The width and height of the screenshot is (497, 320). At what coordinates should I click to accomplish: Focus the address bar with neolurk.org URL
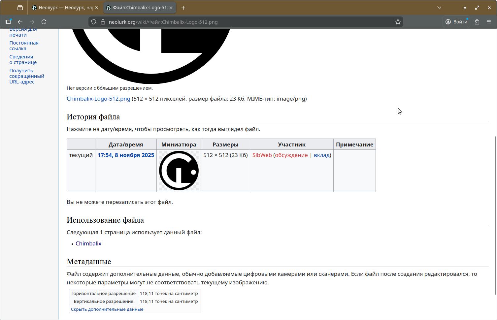(x=246, y=22)
